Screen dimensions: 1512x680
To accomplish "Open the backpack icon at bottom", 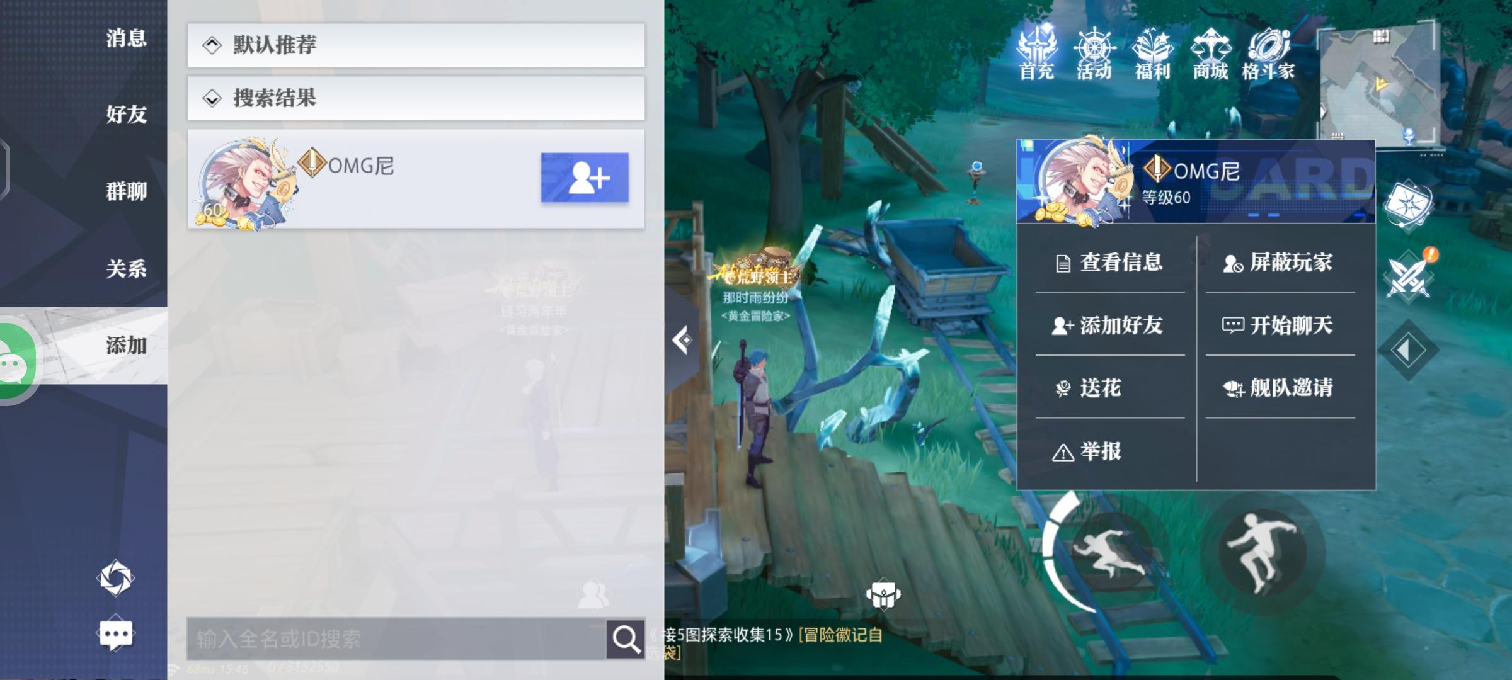I will 883,594.
